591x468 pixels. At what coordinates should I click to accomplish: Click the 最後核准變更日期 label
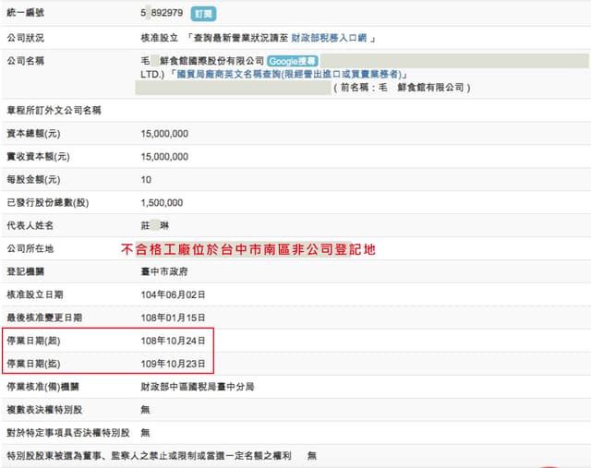44,318
